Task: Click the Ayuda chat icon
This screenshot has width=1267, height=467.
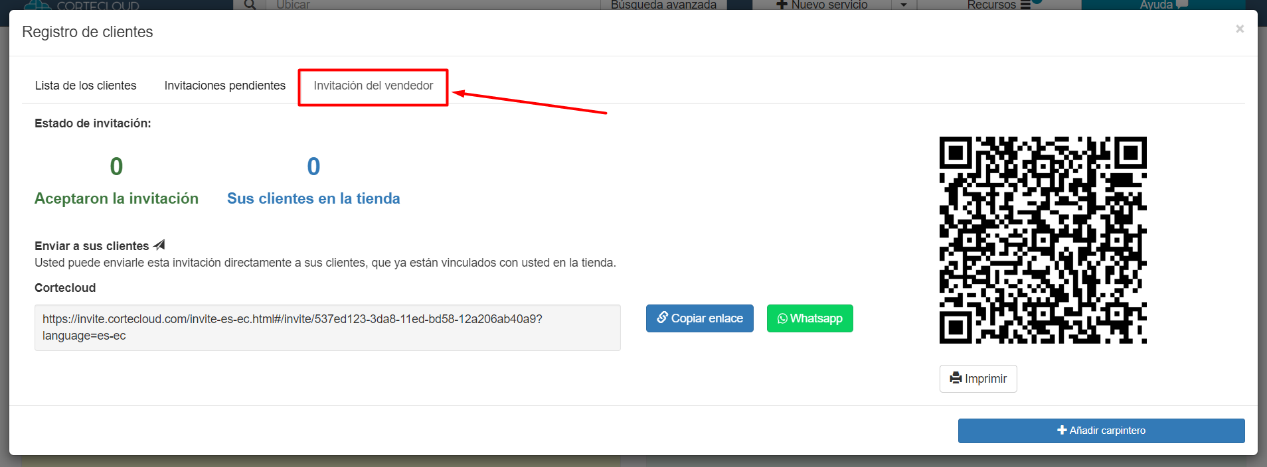Action: [1182, 5]
